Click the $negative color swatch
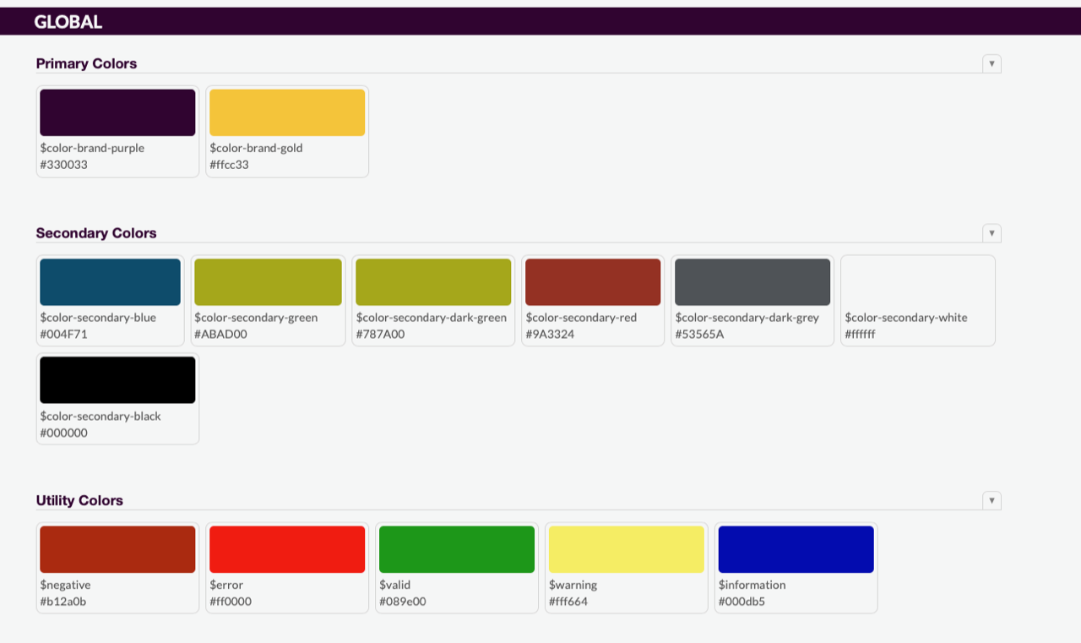The image size is (1081, 643). (117, 549)
